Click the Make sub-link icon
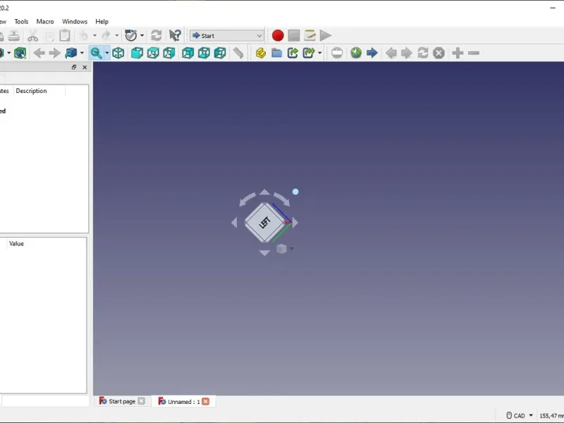The width and height of the screenshot is (564, 423). [x=309, y=54]
